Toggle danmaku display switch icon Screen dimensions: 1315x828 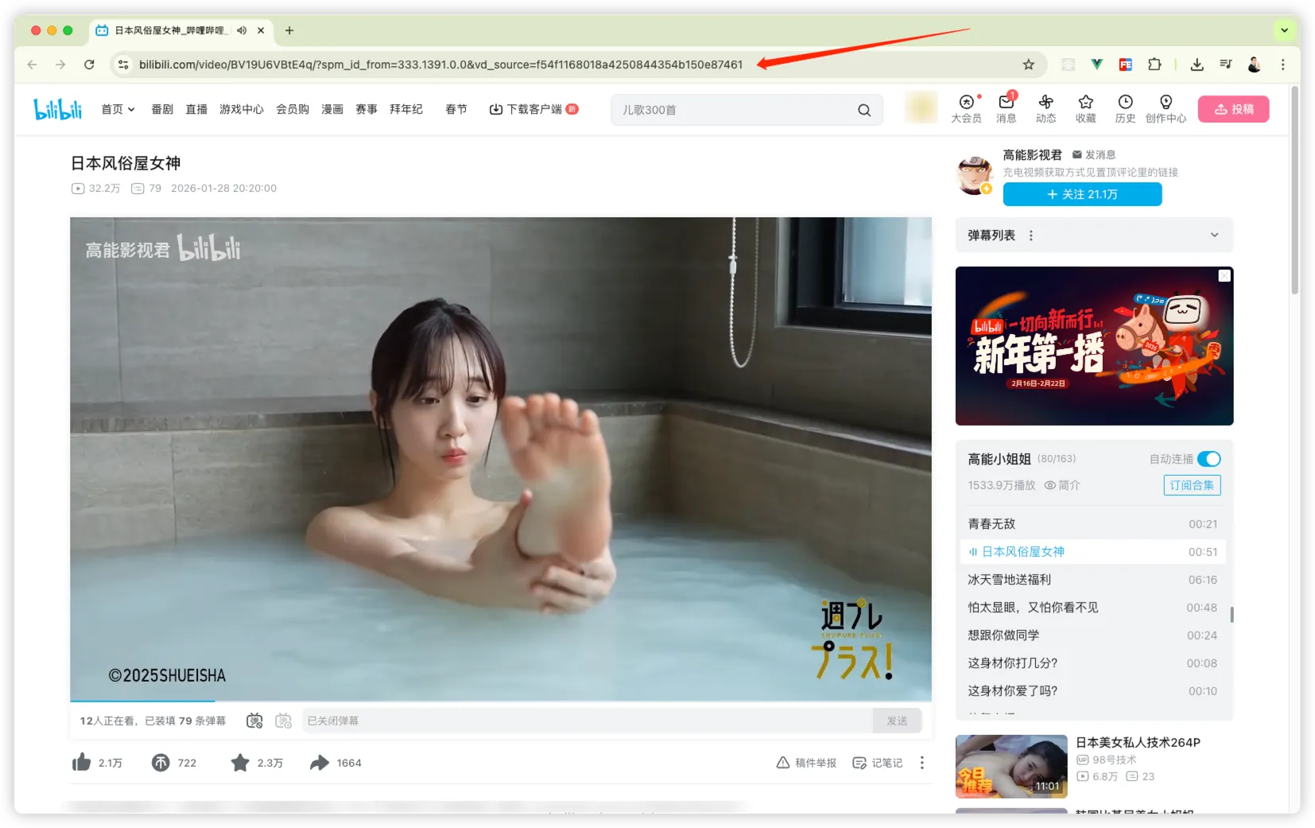[x=254, y=721]
